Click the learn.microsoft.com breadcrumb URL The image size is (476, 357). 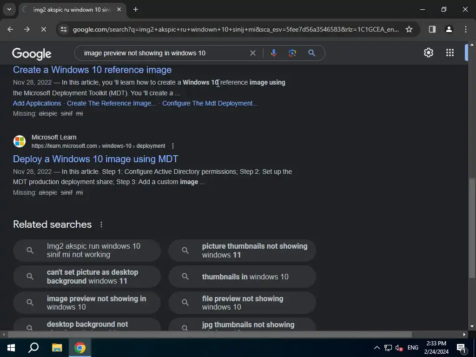click(x=99, y=146)
